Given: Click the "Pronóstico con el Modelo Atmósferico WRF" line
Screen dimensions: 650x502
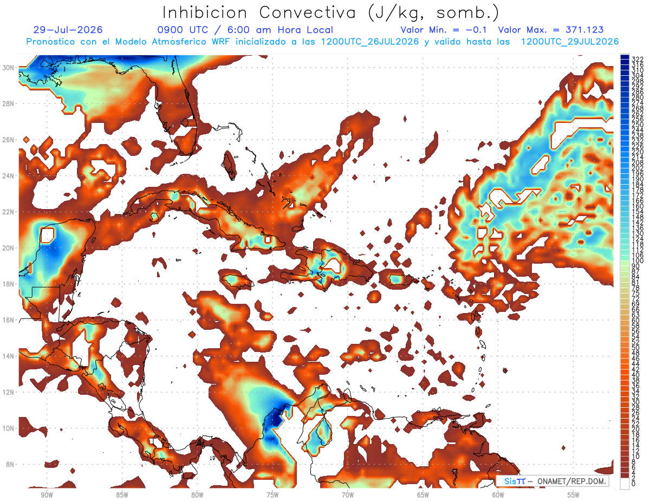Looking at the screenshot, I should (x=322, y=42).
